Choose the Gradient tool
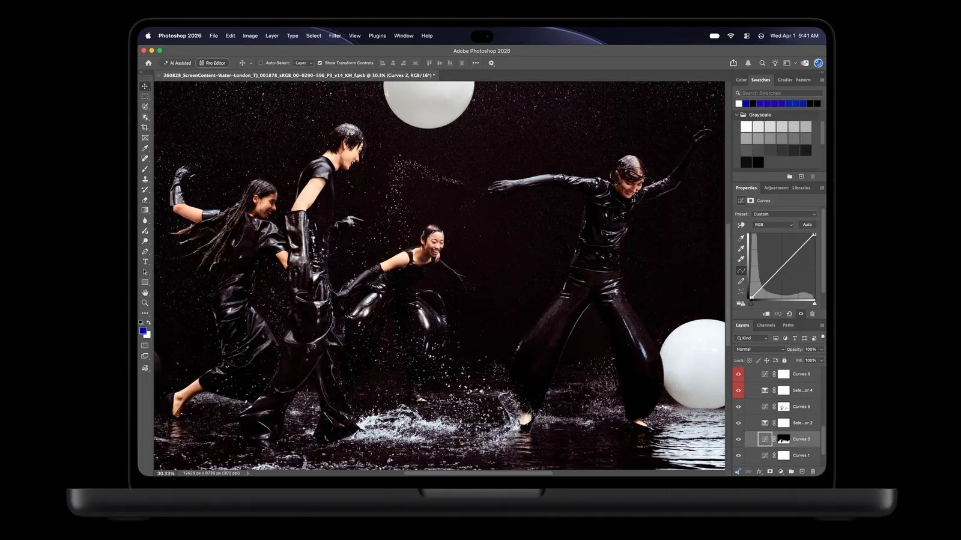The image size is (961, 540). coord(145,210)
